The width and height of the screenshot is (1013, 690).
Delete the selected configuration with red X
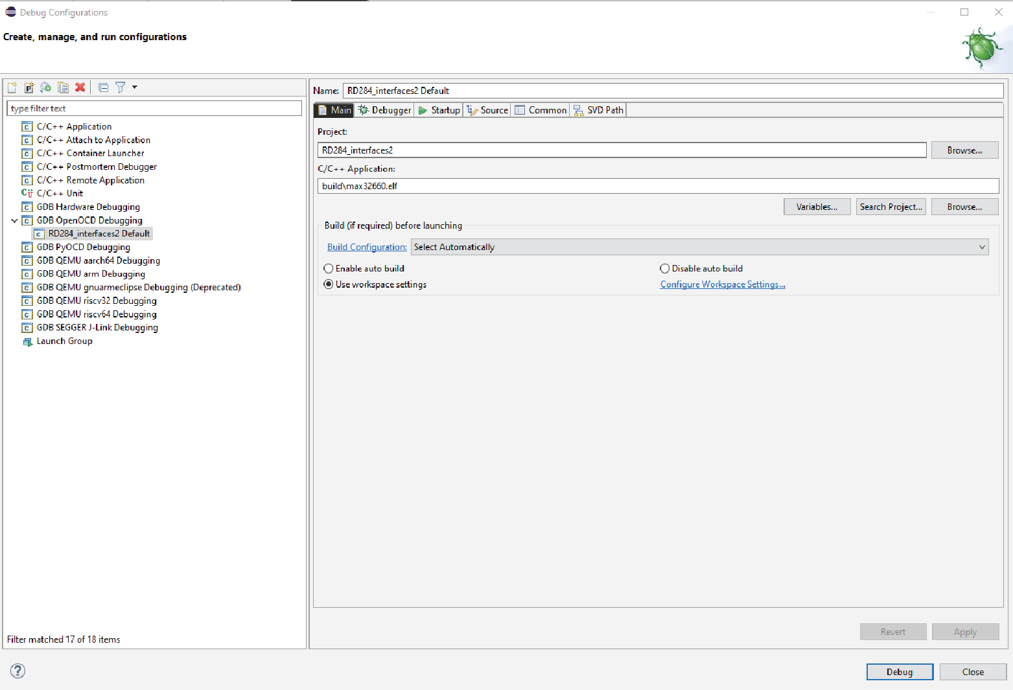point(80,87)
